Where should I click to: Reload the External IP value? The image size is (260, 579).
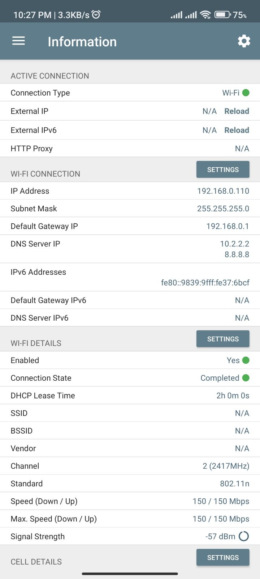pyautogui.click(x=237, y=111)
